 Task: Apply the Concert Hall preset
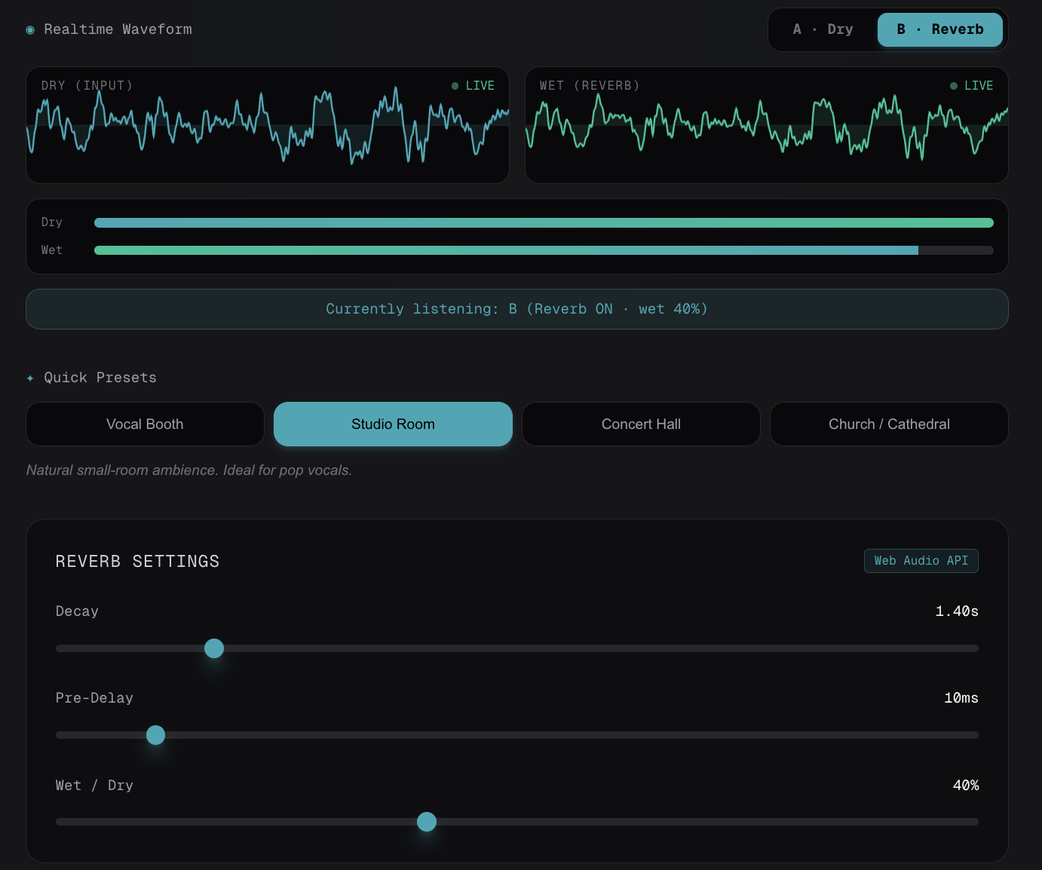coord(641,424)
